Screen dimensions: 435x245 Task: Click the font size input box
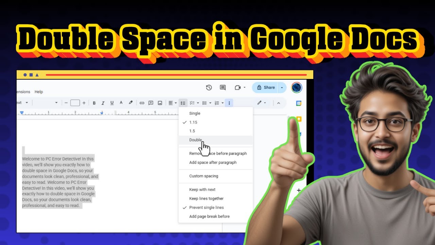[75, 103]
